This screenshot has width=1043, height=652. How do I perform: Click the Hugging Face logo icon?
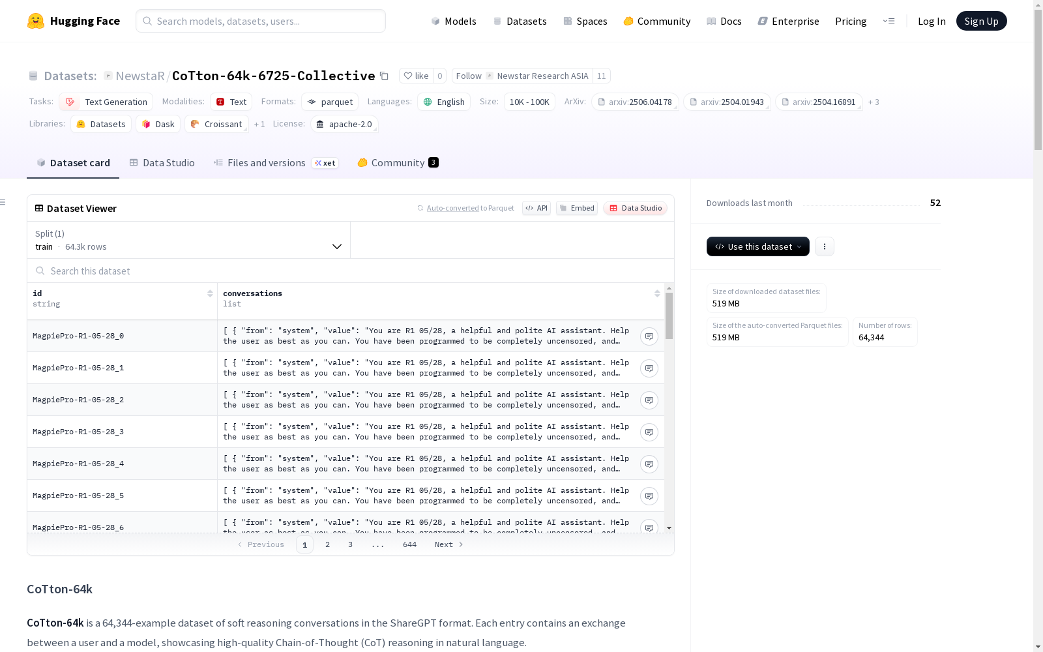36,21
